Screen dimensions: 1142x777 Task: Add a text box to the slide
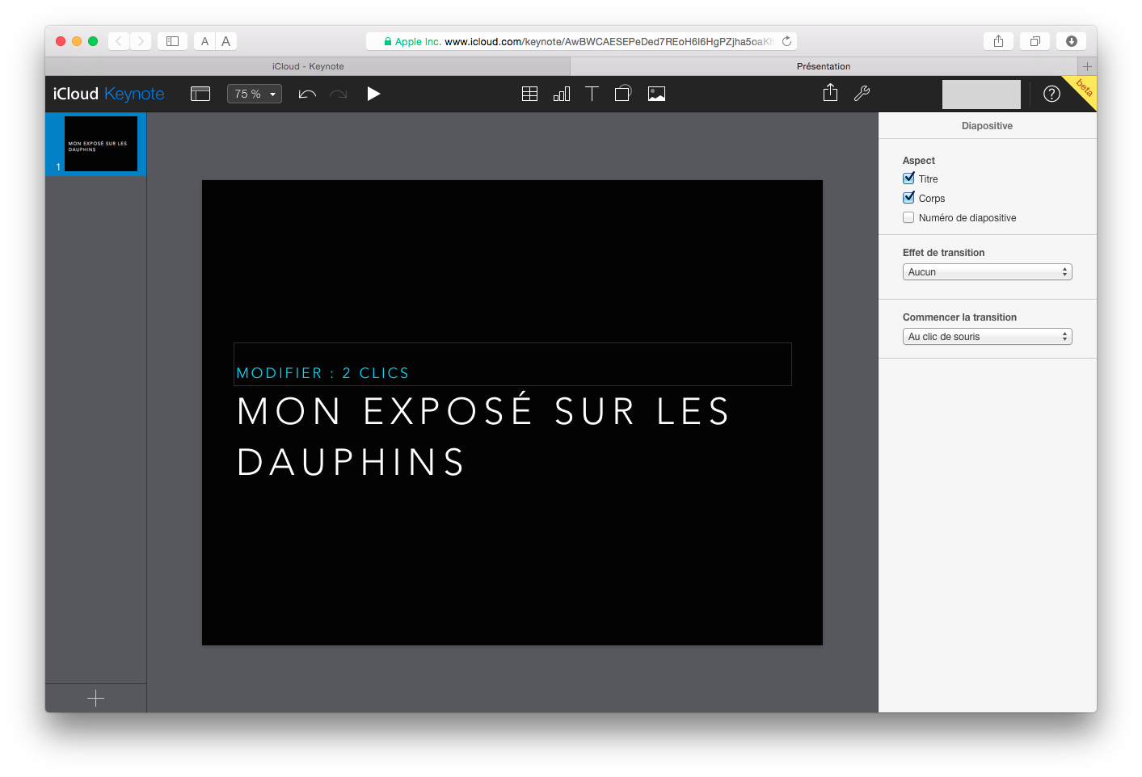tap(592, 94)
